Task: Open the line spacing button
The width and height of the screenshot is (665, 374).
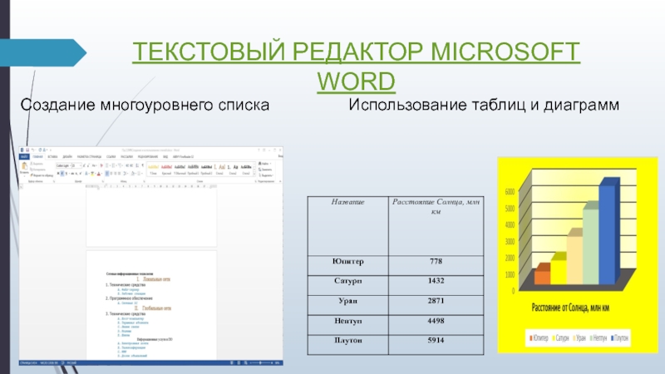Action: click(x=125, y=174)
